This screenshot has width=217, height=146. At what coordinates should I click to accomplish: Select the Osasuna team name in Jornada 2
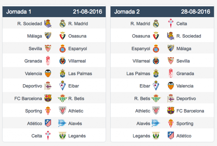(141, 36)
